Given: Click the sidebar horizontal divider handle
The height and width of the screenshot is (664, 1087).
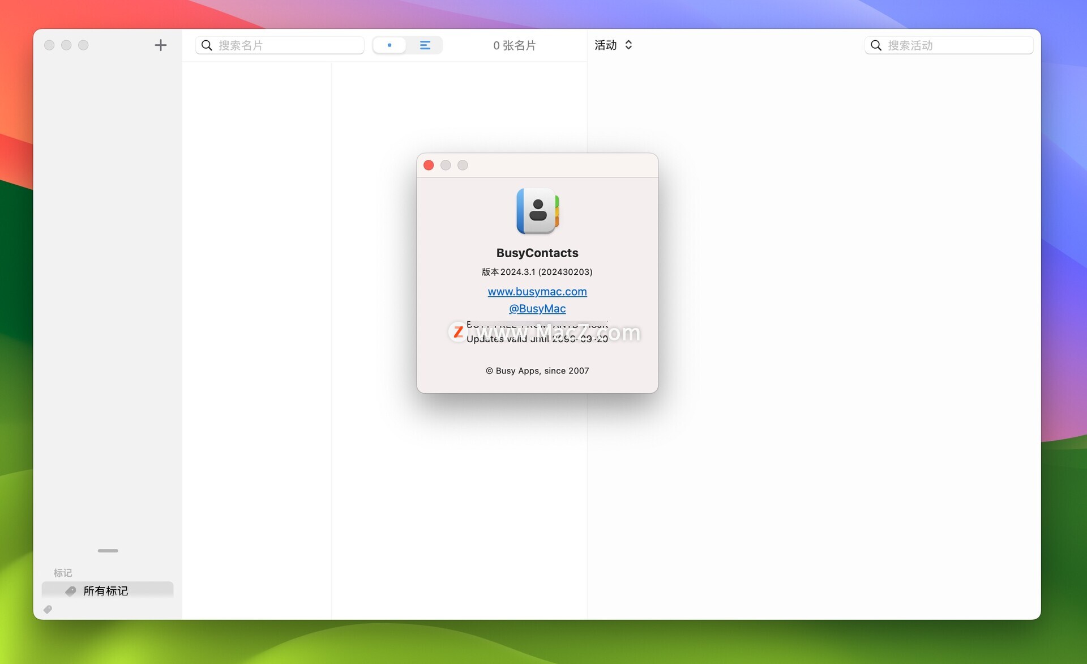Looking at the screenshot, I should (108, 551).
